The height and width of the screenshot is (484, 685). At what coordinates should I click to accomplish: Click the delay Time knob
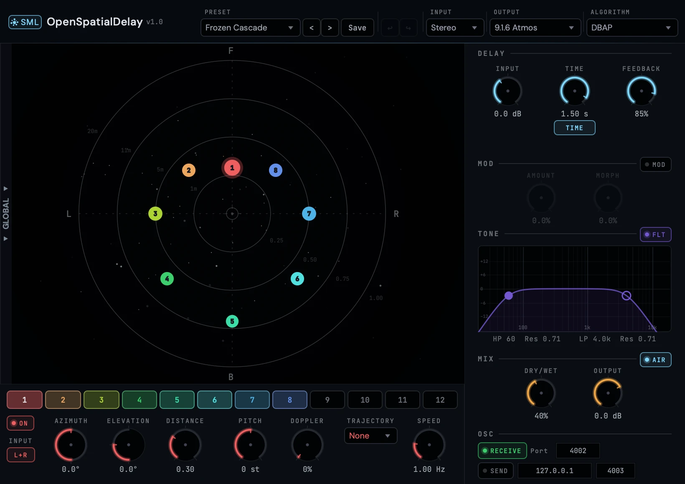[x=575, y=91]
